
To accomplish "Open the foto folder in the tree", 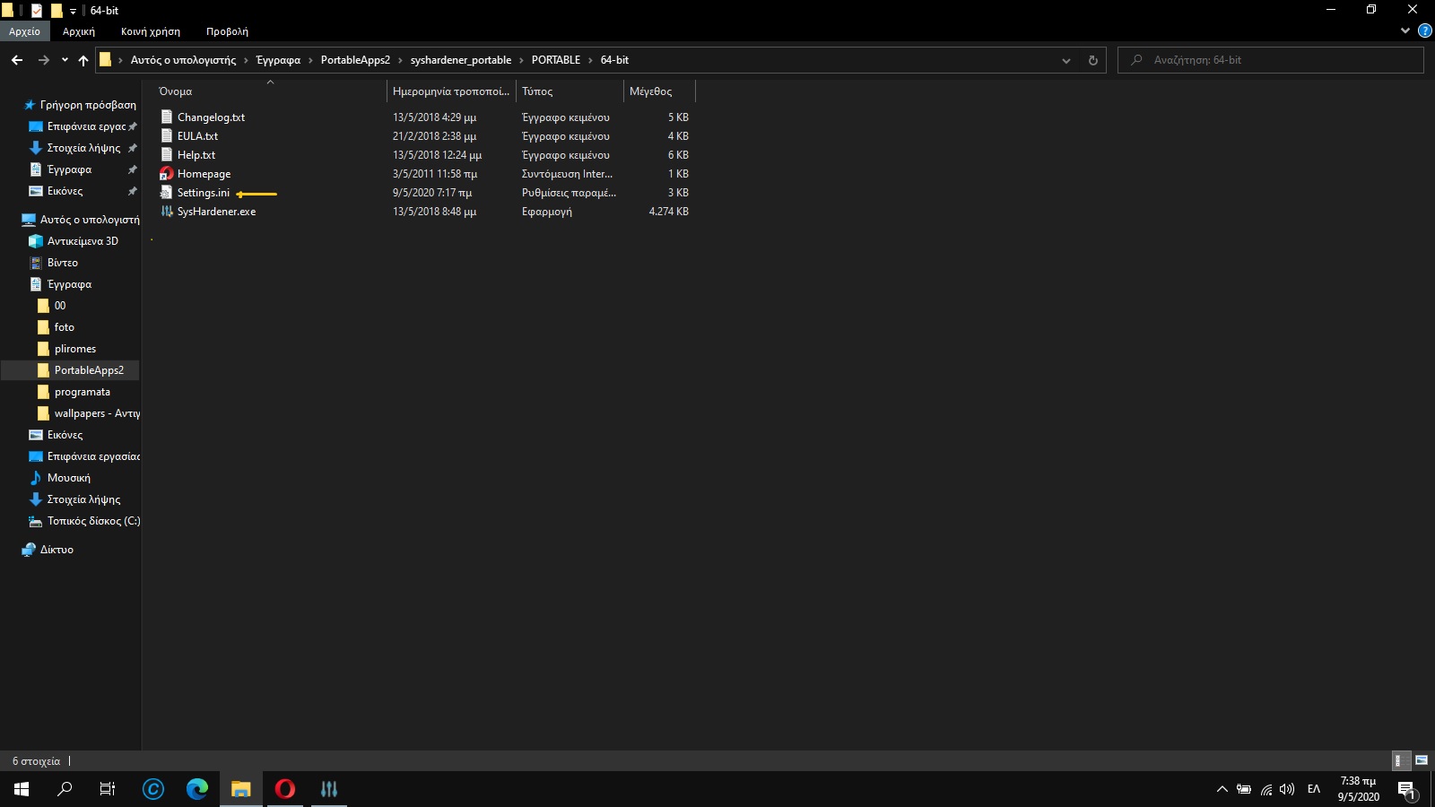I will tap(65, 327).
